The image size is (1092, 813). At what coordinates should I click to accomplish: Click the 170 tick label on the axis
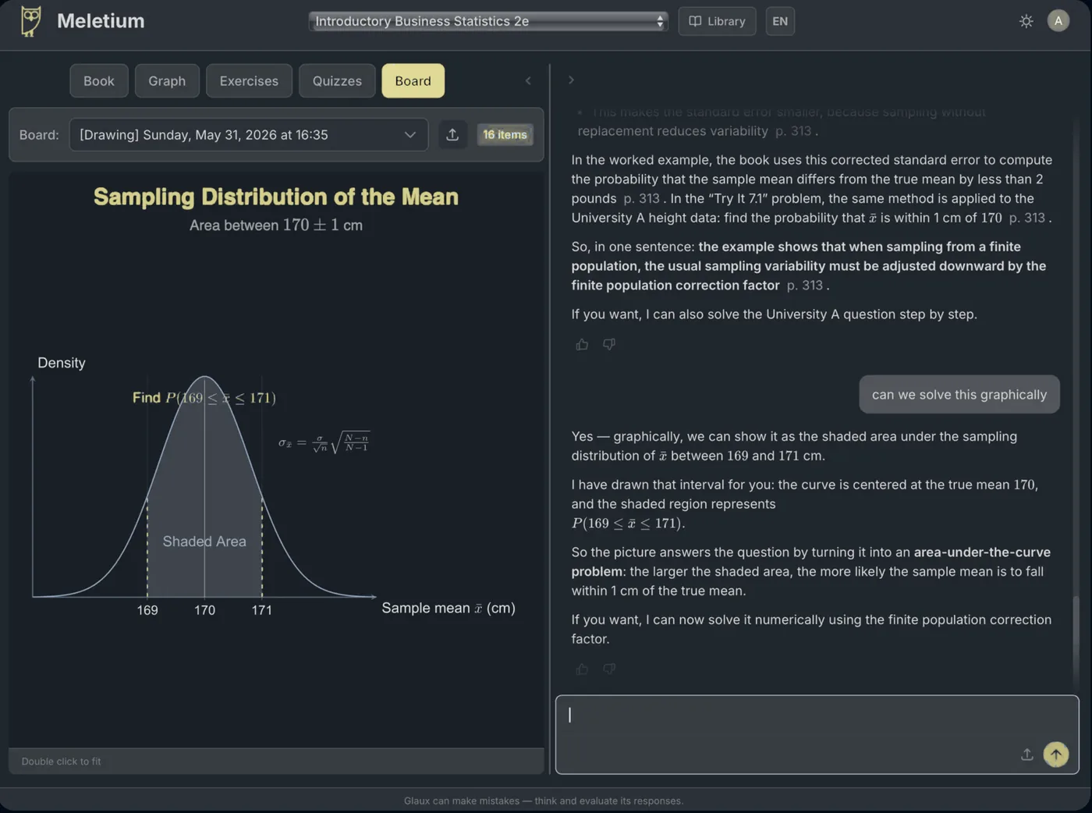pyautogui.click(x=204, y=610)
